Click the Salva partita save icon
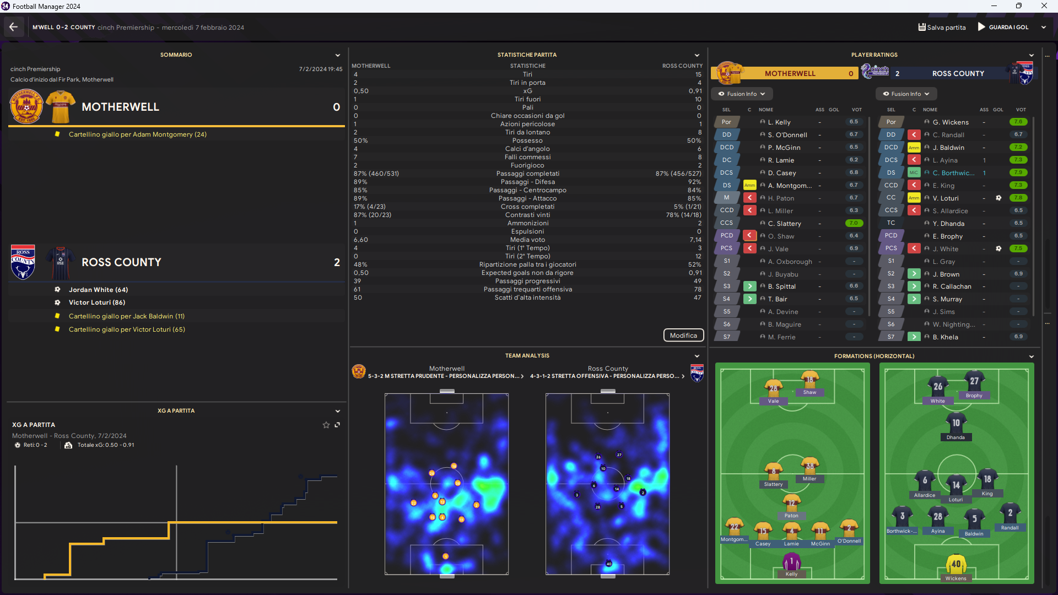The width and height of the screenshot is (1058, 595). [921, 27]
